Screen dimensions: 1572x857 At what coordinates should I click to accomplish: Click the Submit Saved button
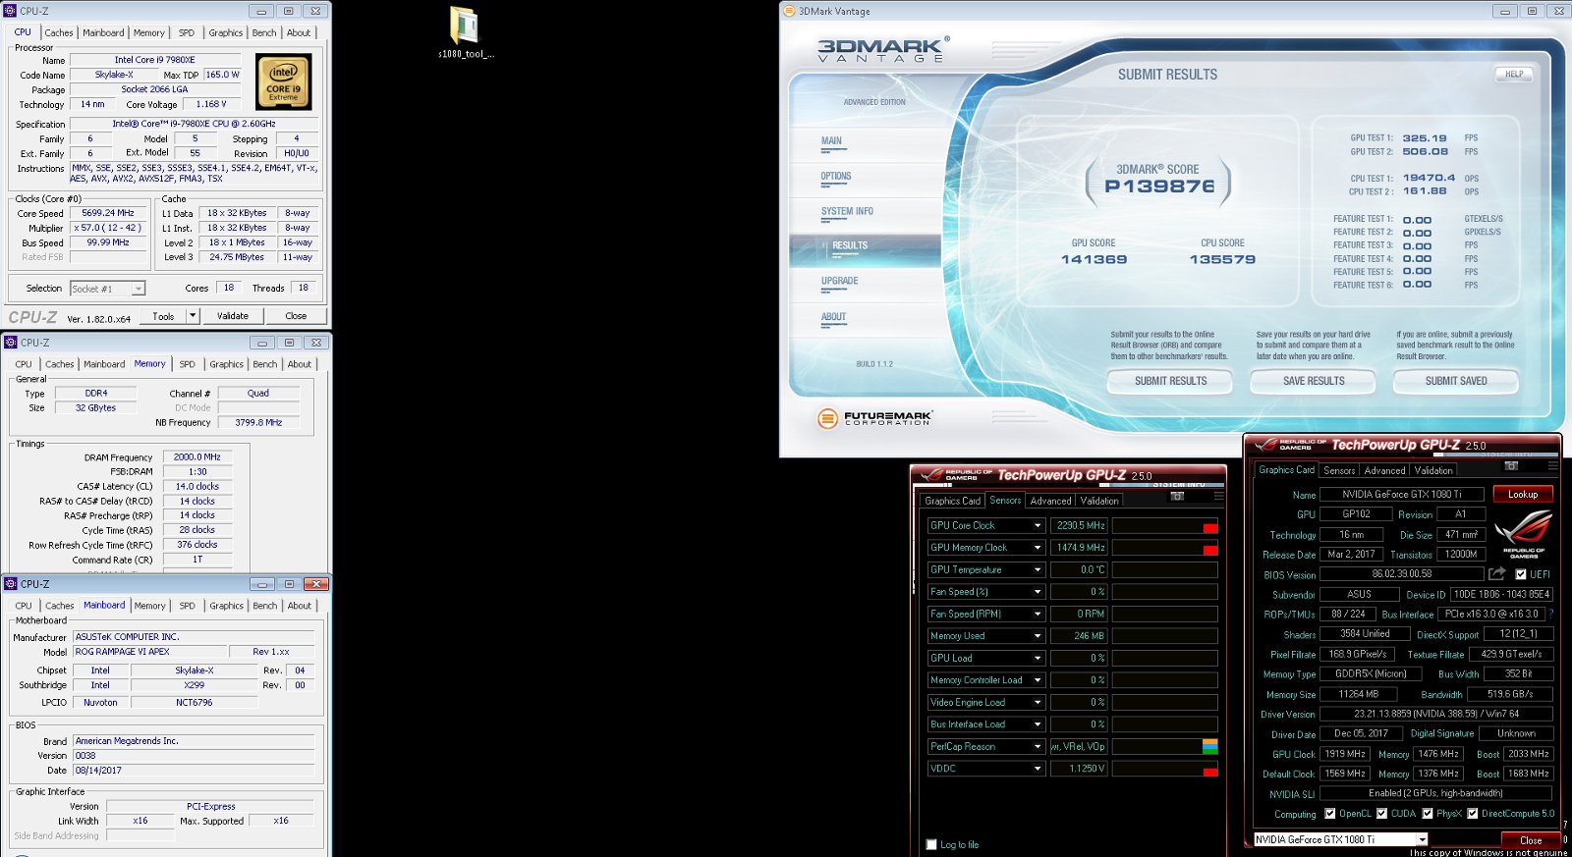point(1456,381)
